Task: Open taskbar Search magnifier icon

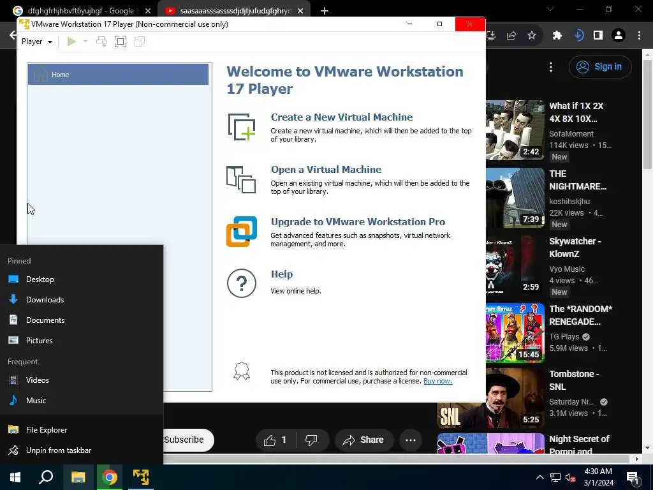Action: coord(46,477)
